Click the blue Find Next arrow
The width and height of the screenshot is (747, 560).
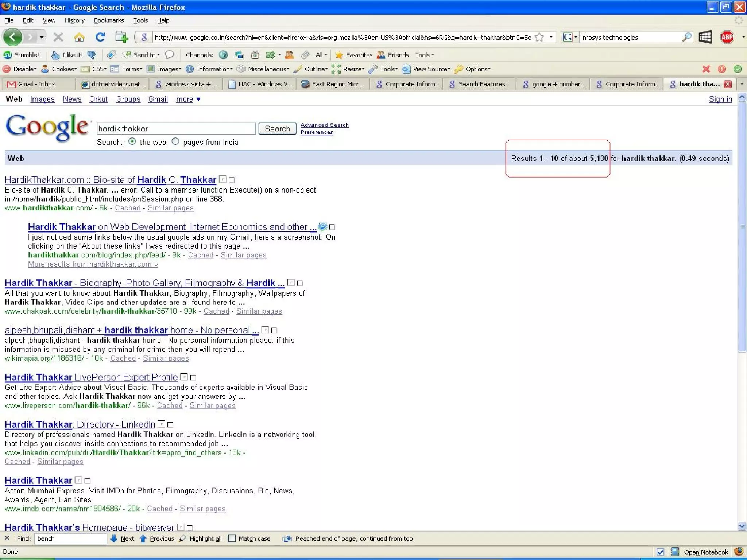(114, 538)
